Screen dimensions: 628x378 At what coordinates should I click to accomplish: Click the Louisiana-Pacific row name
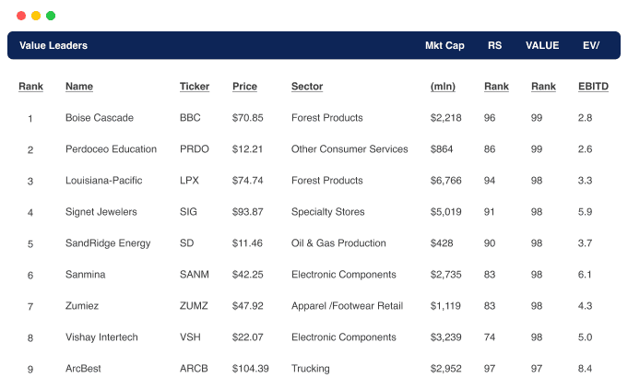click(103, 181)
